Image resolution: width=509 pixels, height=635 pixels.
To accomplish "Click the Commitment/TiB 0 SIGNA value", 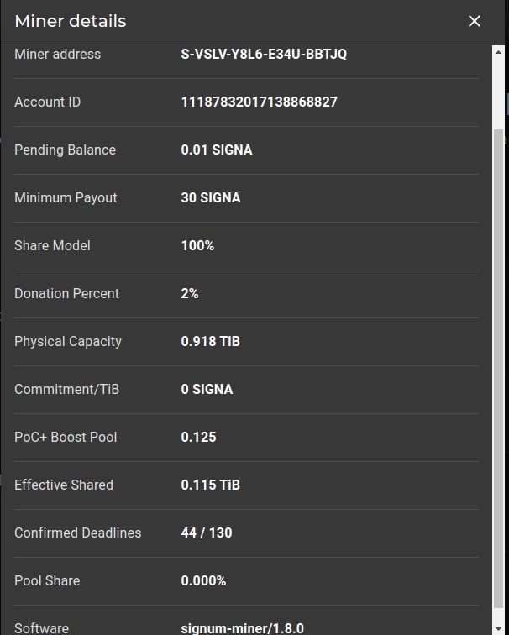I will coord(207,390).
